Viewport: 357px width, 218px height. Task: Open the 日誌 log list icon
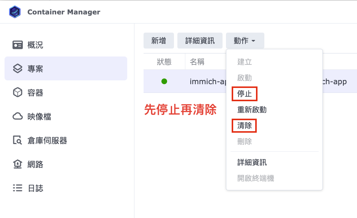[x=17, y=188]
